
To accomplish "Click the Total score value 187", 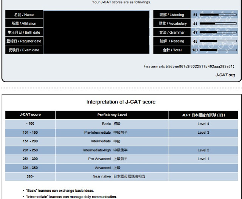I will (195, 50).
